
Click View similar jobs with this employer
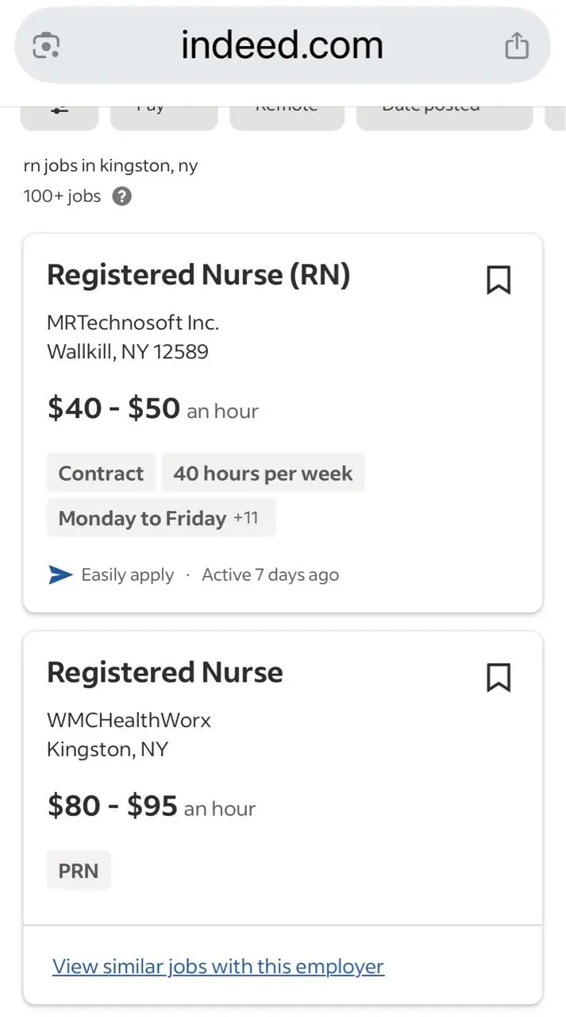(218, 966)
